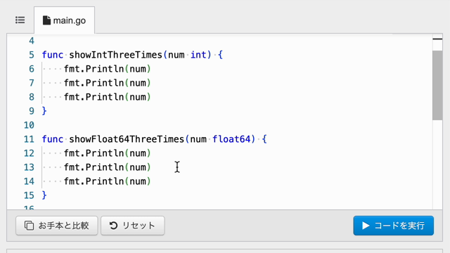Open the file list menu icon

pos(20,20)
